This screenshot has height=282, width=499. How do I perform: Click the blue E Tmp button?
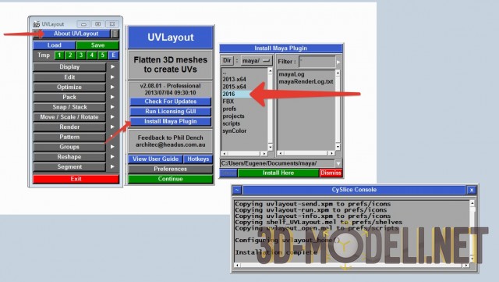click(113, 55)
